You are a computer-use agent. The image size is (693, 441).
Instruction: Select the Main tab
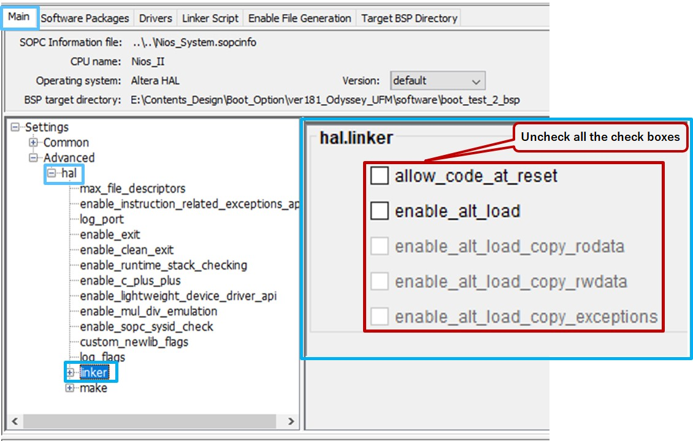click(19, 18)
